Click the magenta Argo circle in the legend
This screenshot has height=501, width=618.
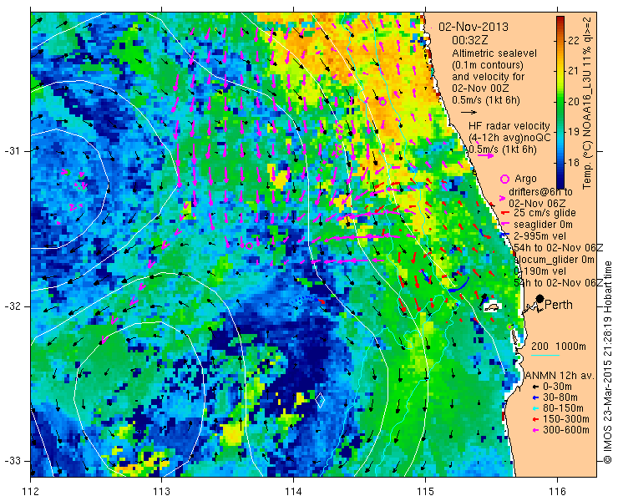tap(504, 180)
